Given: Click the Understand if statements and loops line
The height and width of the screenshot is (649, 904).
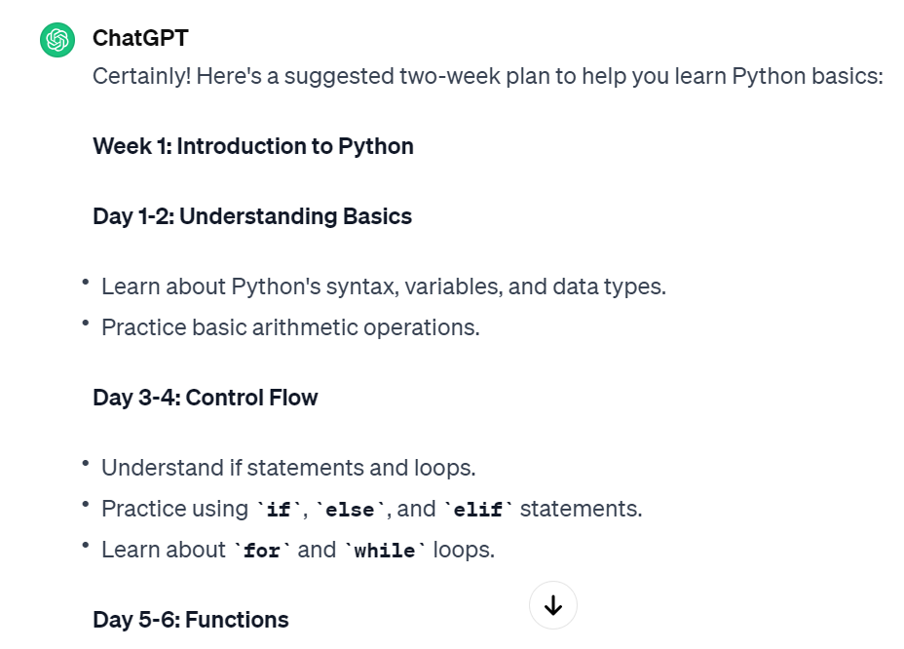Looking at the screenshot, I should [x=288, y=468].
